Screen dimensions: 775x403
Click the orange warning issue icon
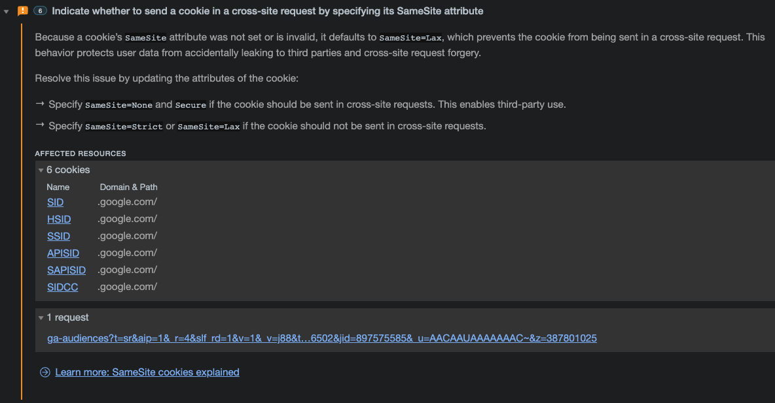coord(23,11)
